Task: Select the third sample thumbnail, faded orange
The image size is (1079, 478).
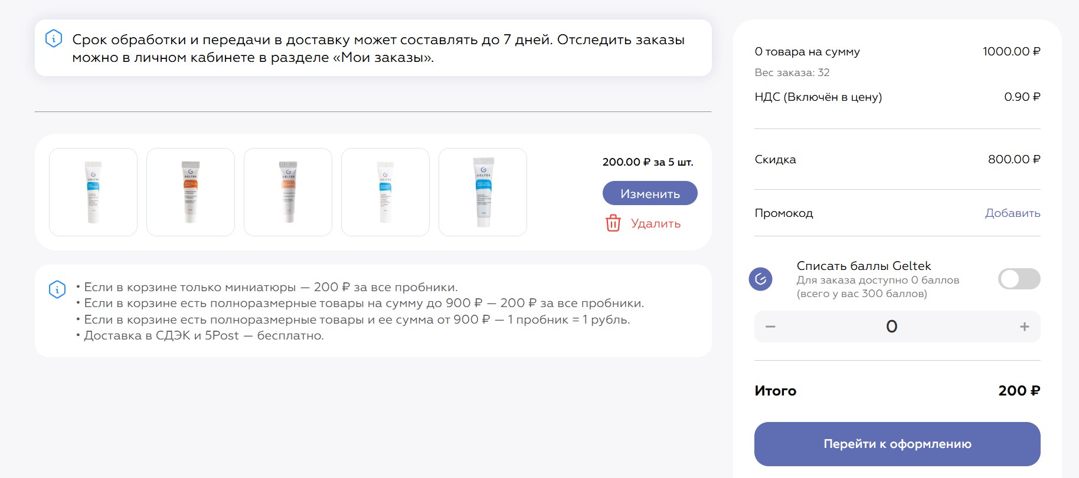Action: (288, 192)
